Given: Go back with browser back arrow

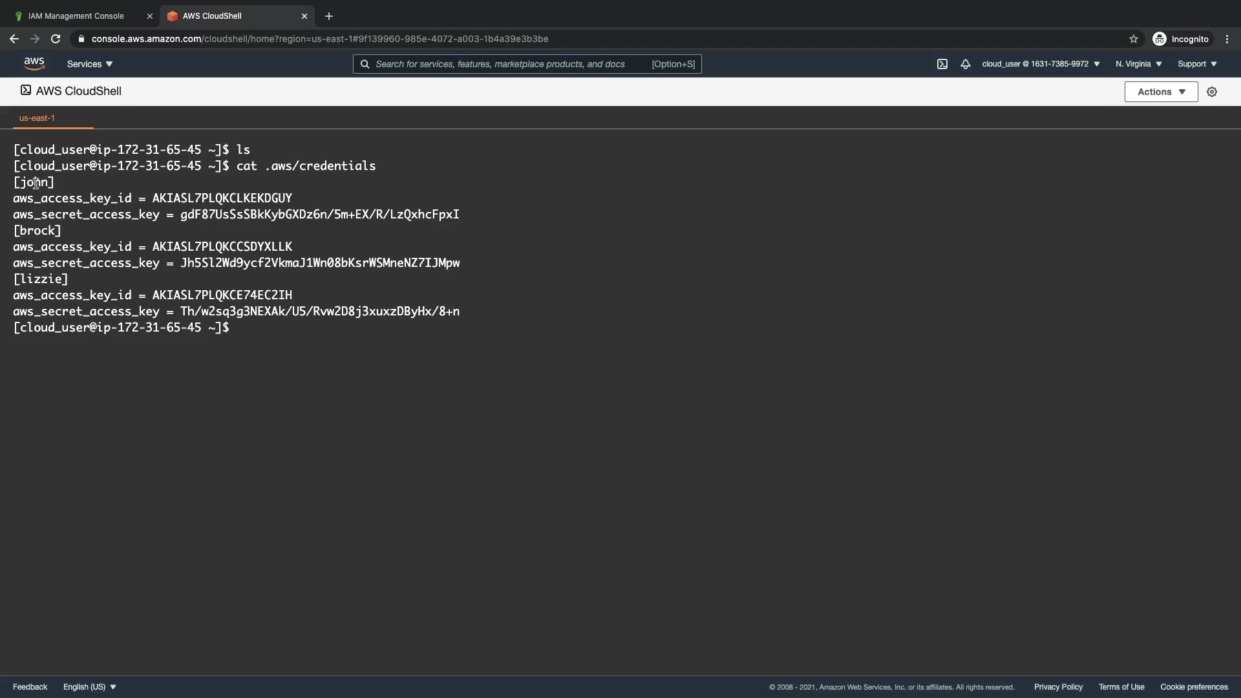Looking at the screenshot, I should 14,39.
